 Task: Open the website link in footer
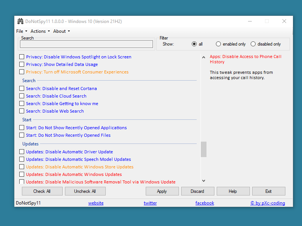(96, 203)
